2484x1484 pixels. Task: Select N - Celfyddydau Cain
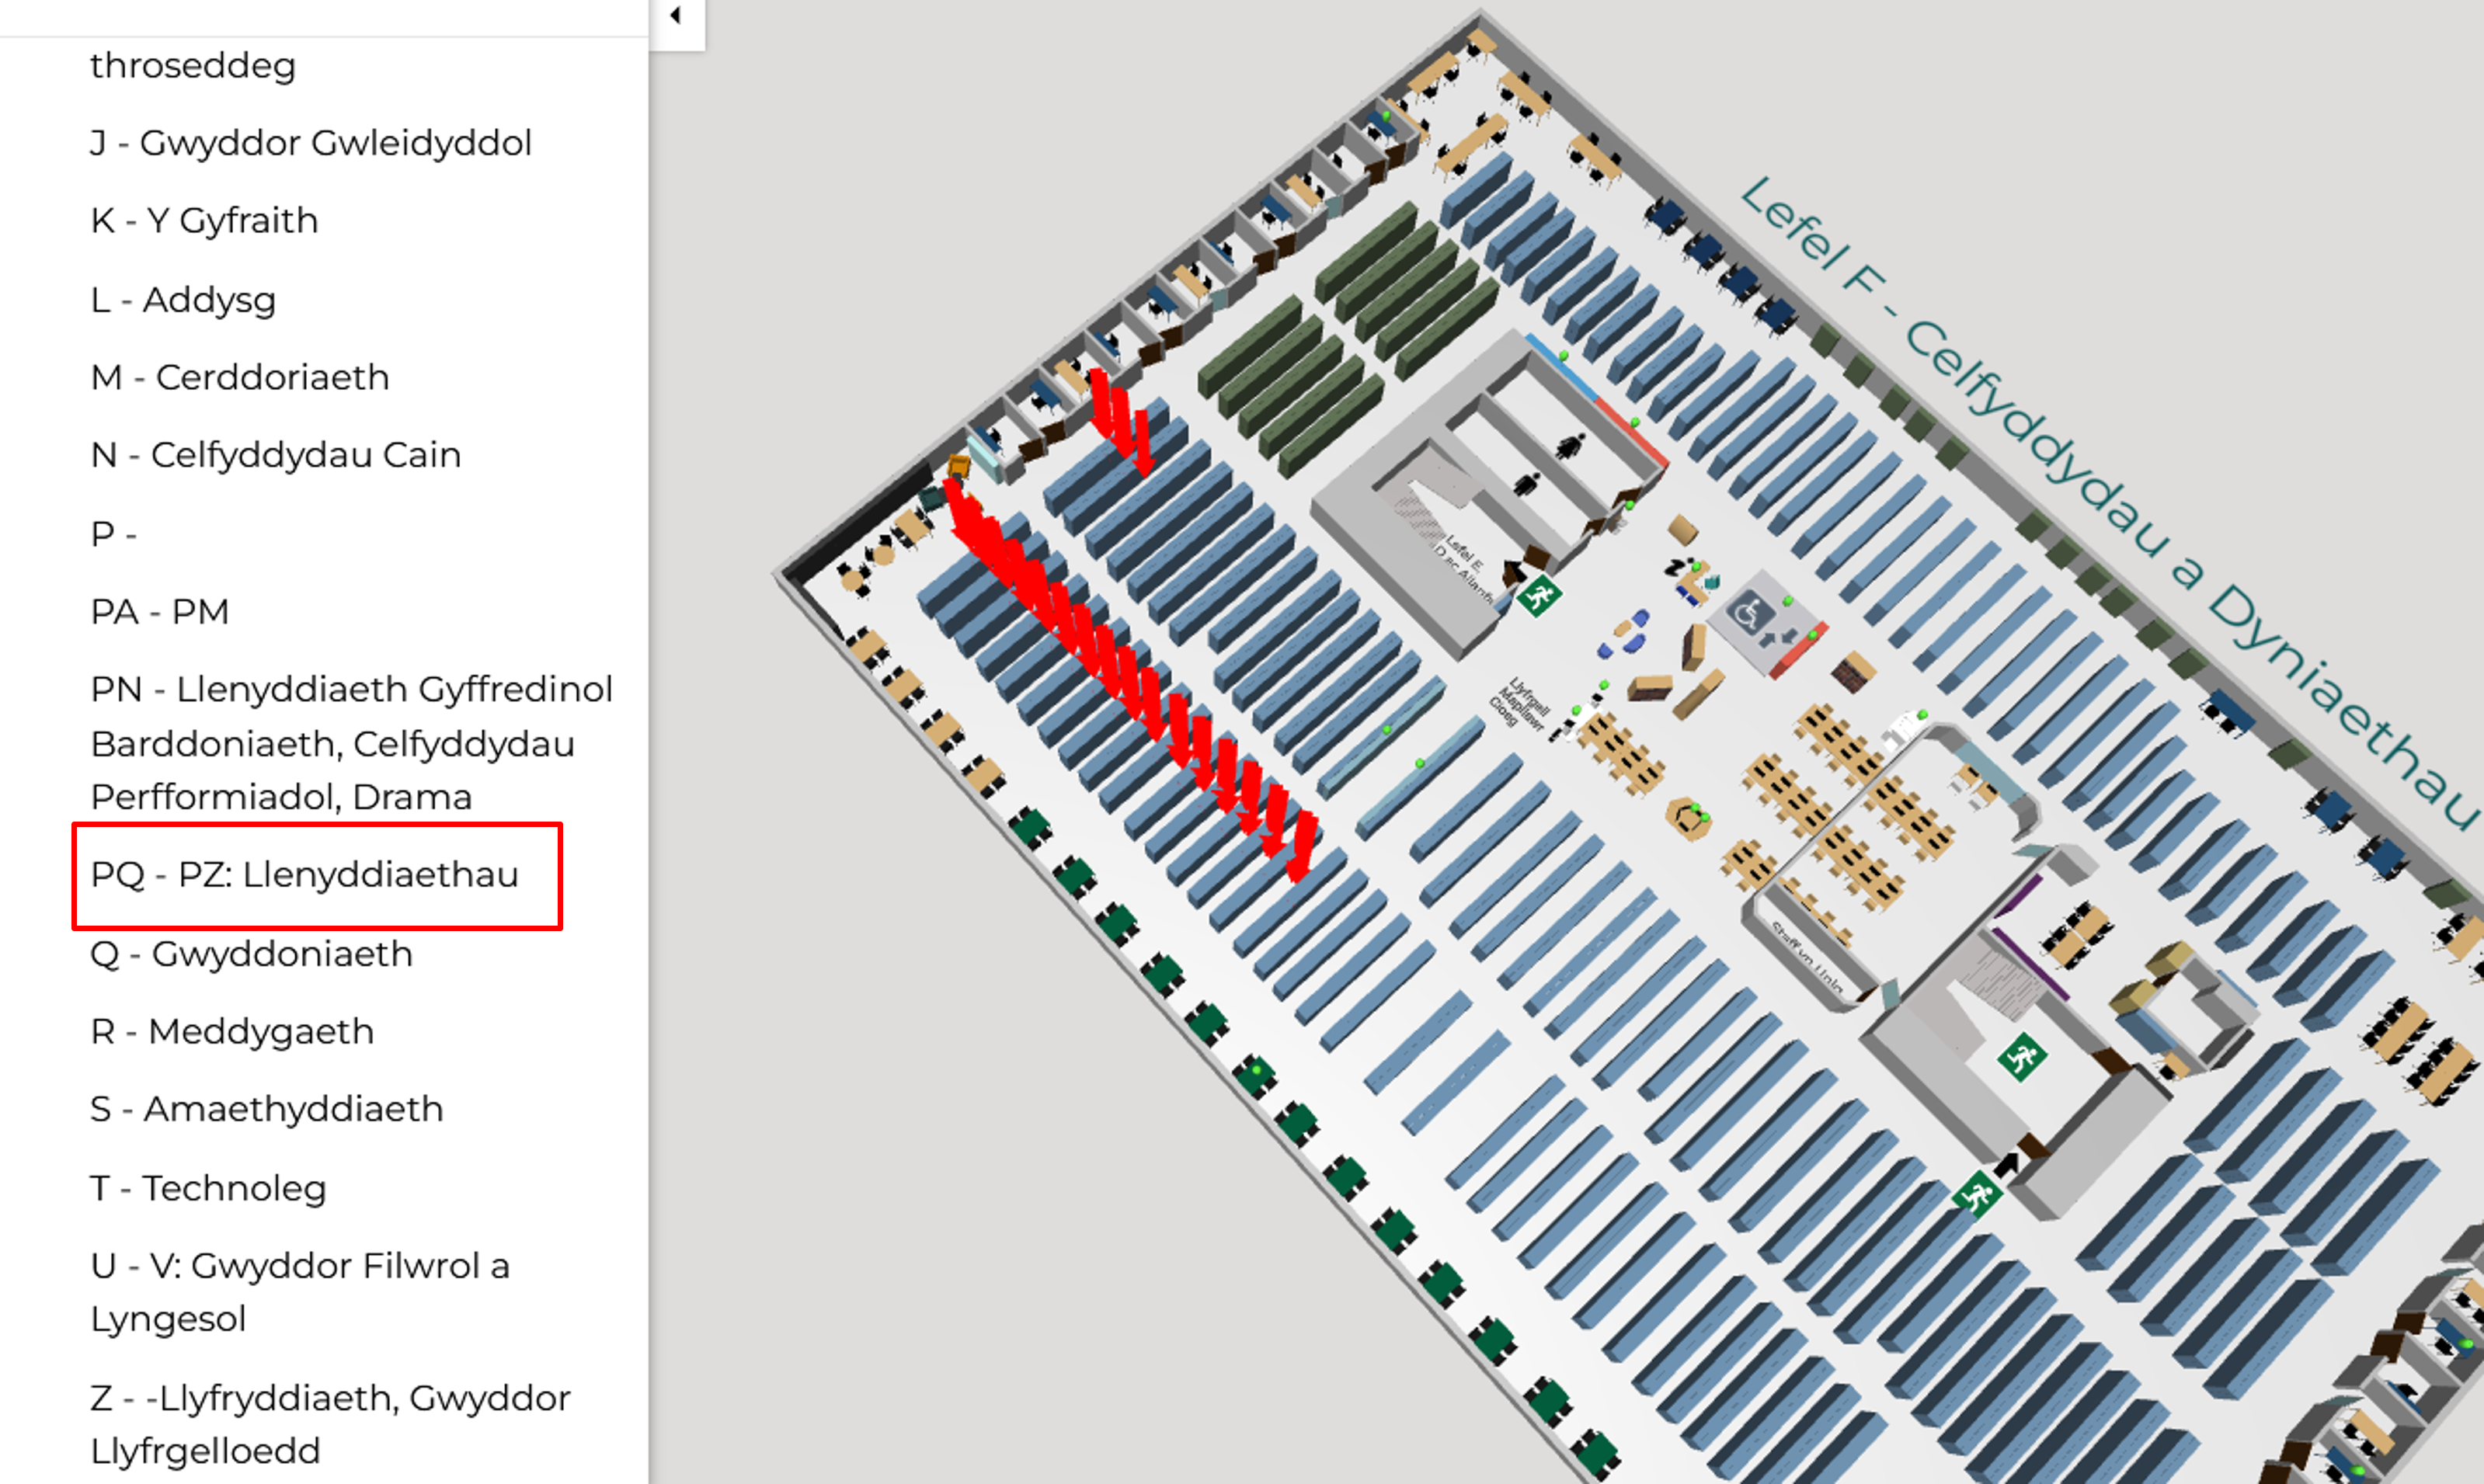(x=276, y=455)
